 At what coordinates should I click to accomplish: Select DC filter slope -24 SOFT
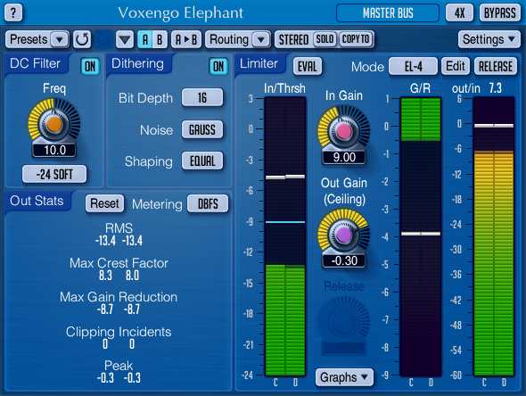click(x=54, y=174)
